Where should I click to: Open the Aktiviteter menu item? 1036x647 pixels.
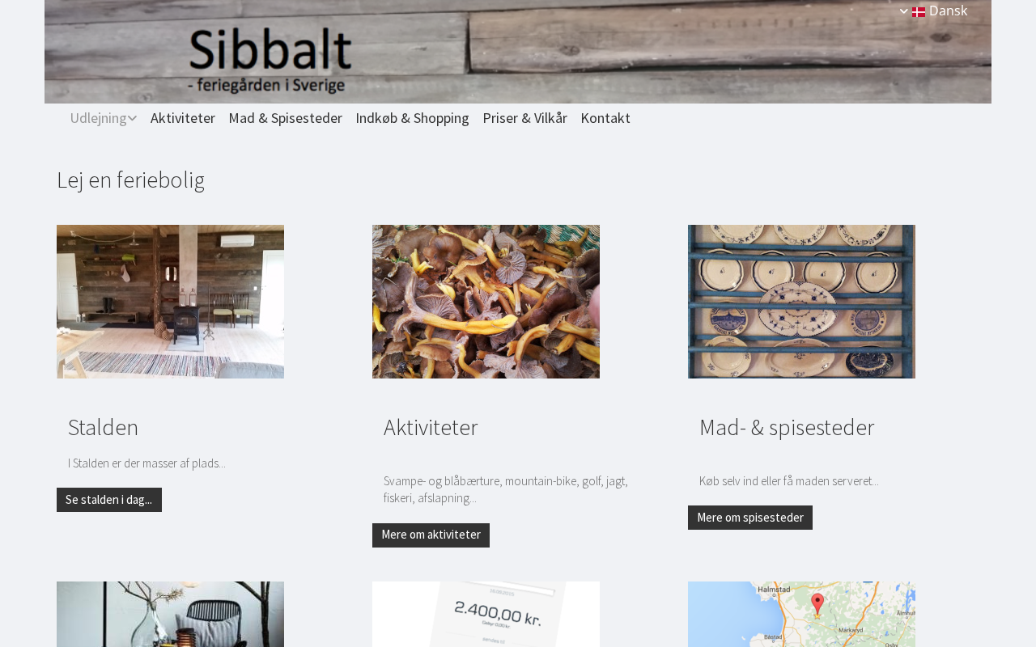click(x=183, y=118)
